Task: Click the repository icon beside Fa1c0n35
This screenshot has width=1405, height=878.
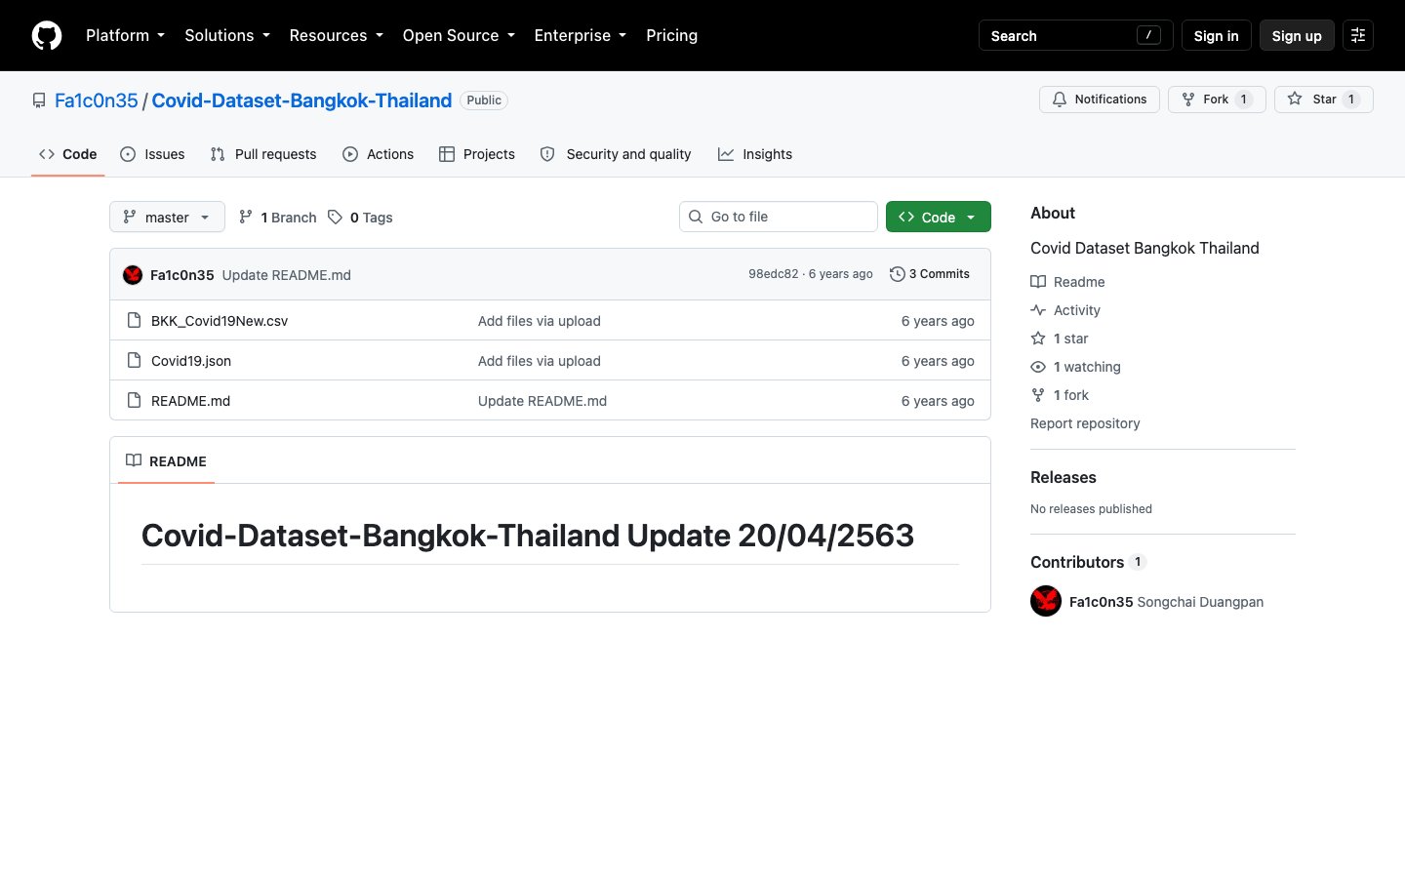Action: point(39,100)
